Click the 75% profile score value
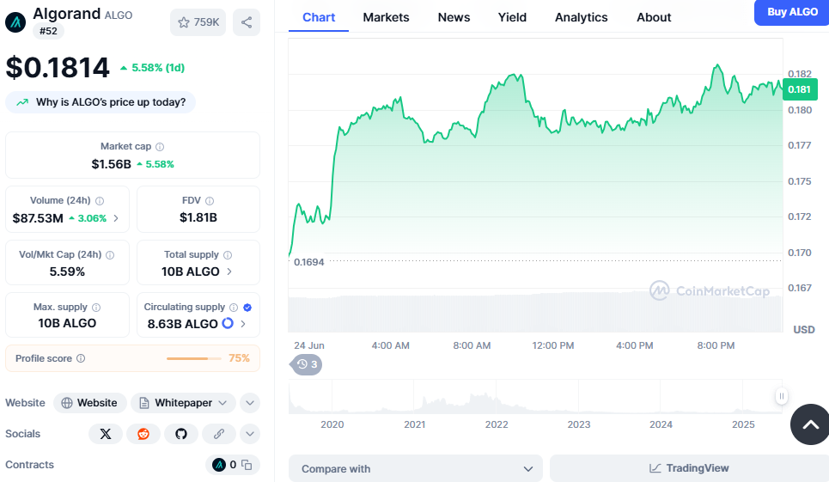 239,358
